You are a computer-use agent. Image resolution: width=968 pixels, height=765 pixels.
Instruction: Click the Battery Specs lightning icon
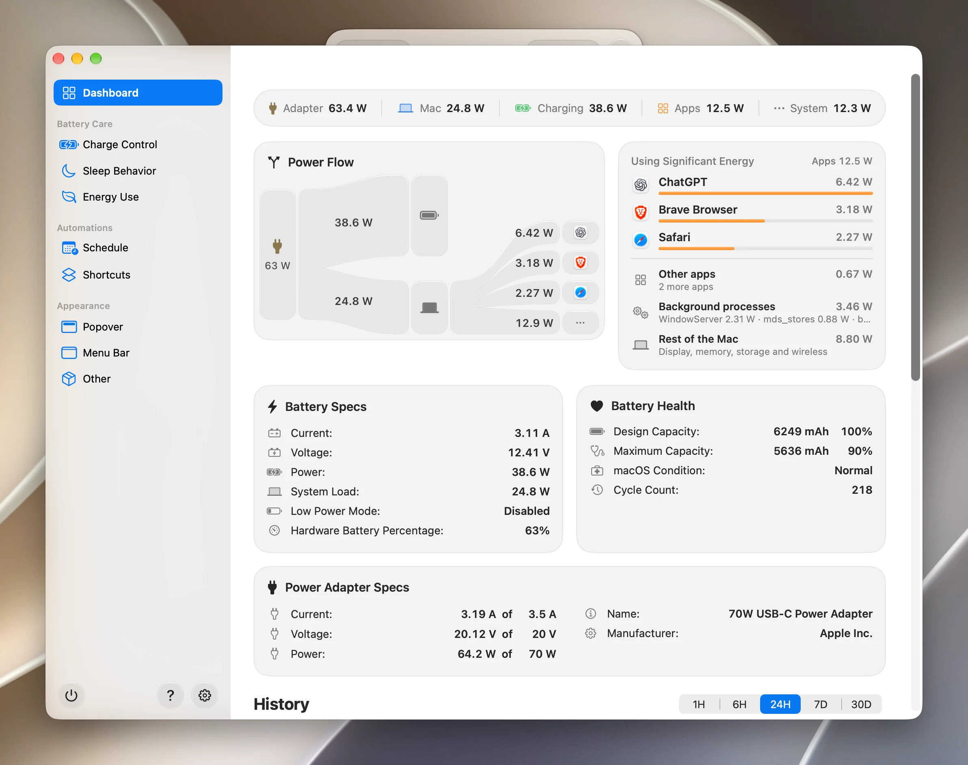(x=272, y=406)
